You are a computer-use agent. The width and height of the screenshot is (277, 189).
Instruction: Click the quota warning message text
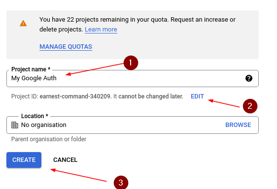pos(137,24)
